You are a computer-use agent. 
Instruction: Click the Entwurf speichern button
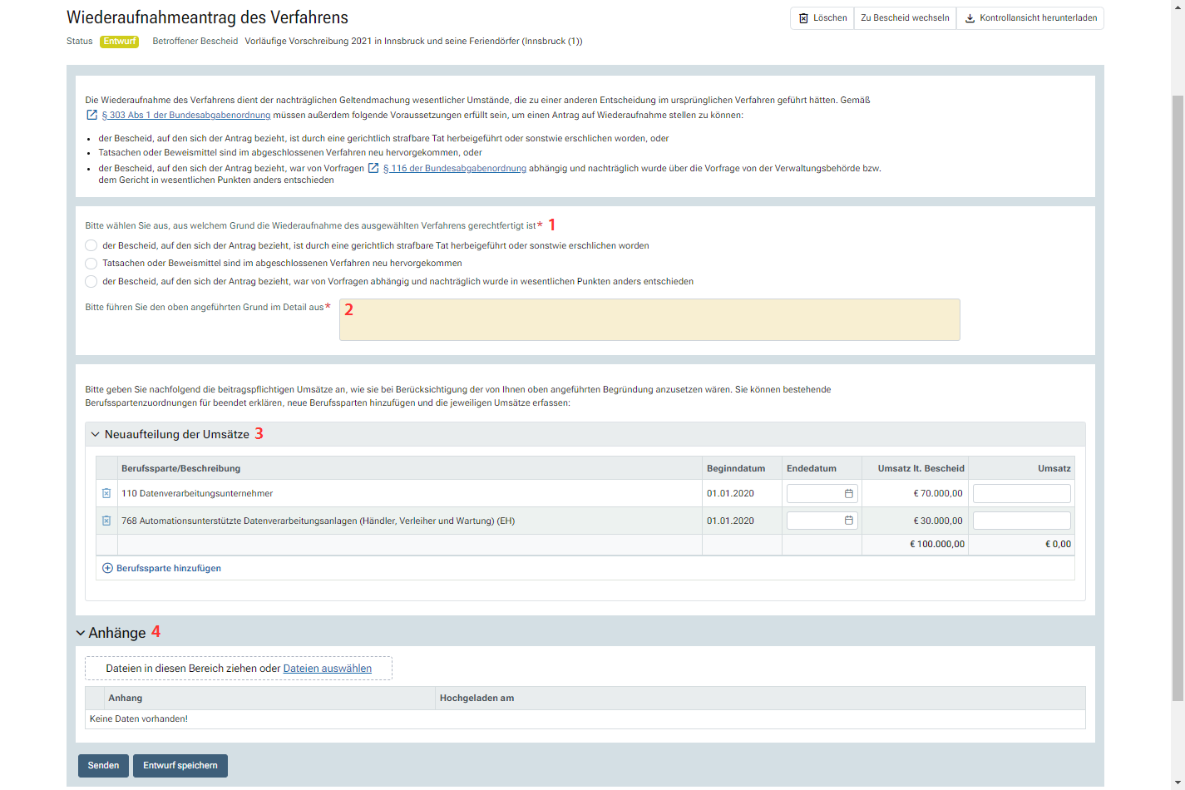(180, 766)
